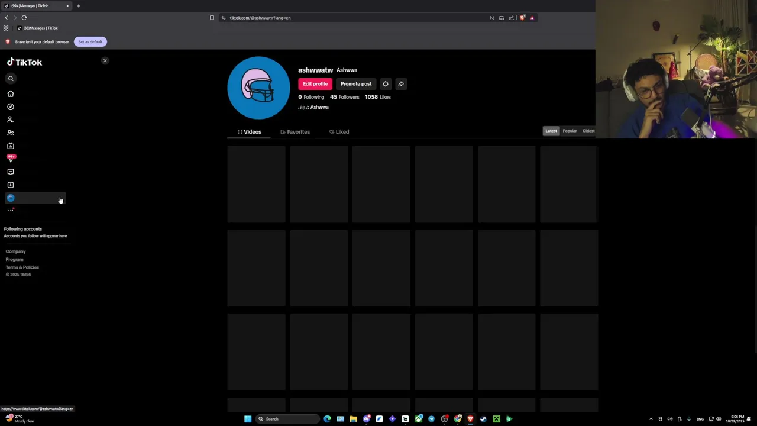This screenshot has width=757, height=426.
Task: Open the More three-dots menu
Action: pos(11,210)
